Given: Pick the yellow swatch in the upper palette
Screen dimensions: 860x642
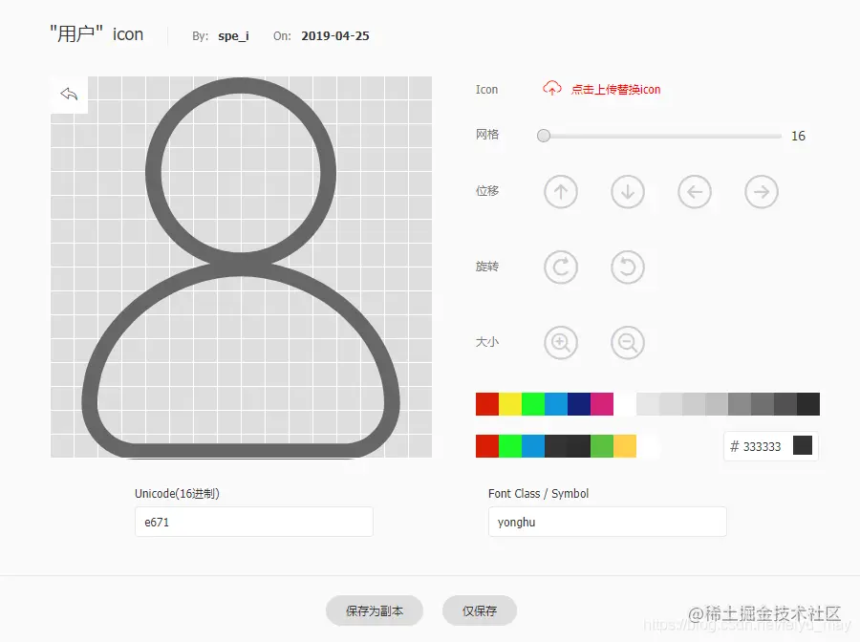Looking at the screenshot, I should point(510,404).
